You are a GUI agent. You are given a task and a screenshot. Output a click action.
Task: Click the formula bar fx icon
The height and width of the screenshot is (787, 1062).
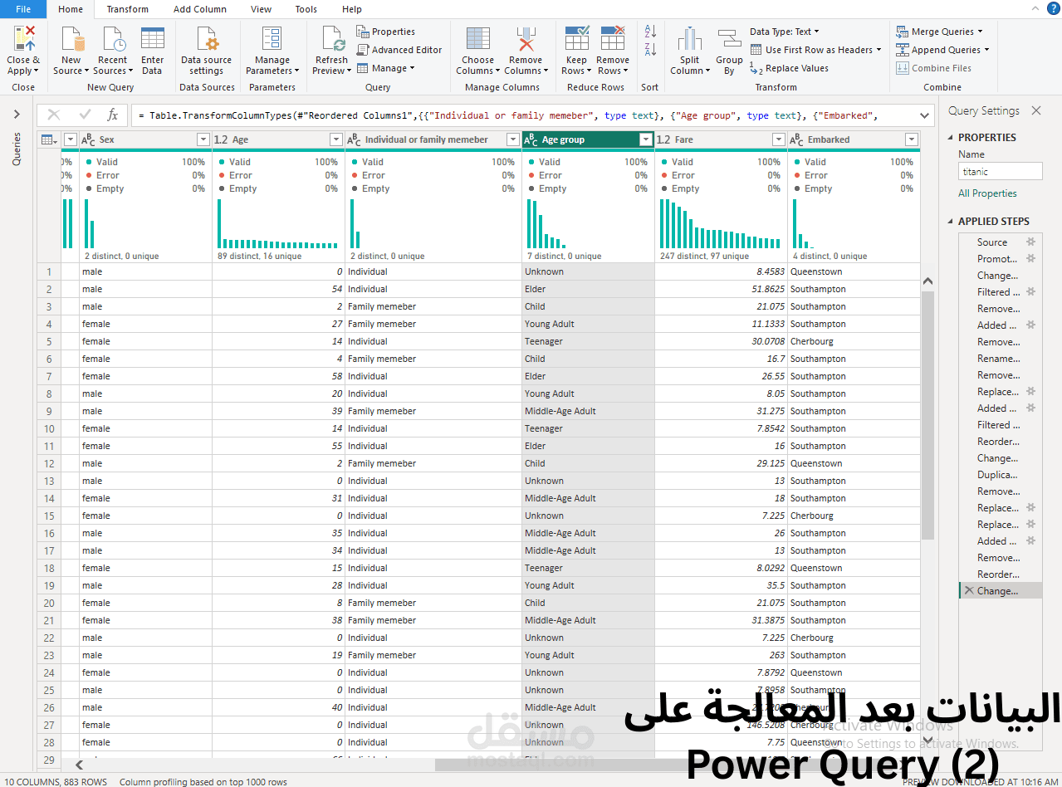113,115
